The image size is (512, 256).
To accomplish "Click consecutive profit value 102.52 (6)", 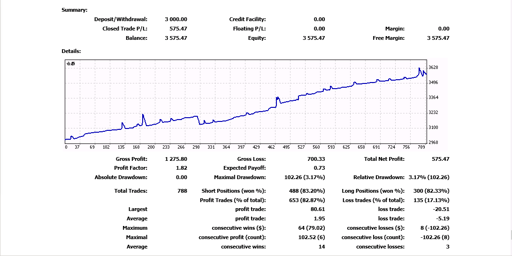I will click(x=312, y=237).
